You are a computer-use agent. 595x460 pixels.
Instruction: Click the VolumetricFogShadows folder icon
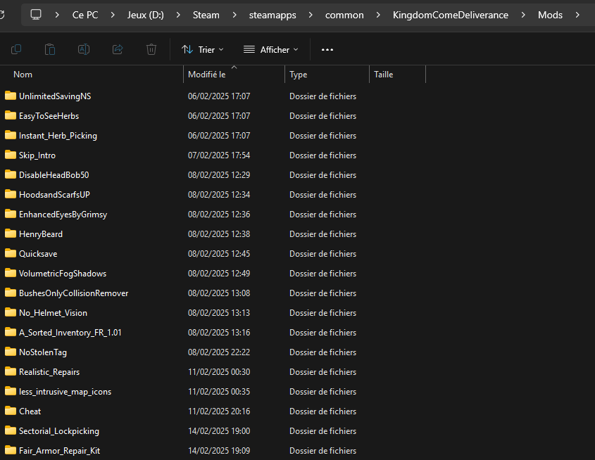pyautogui.click(x=11, y=273)
